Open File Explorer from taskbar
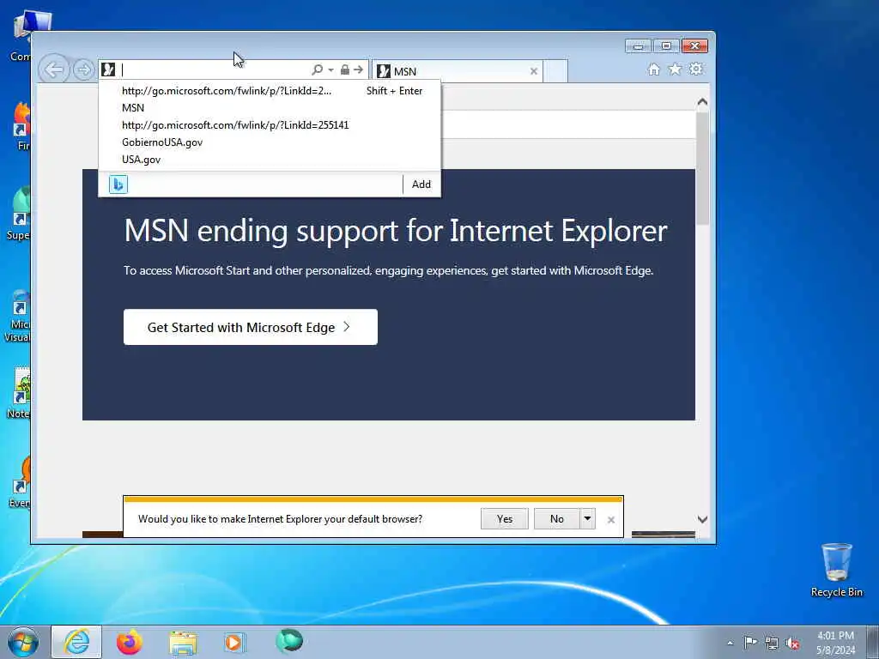879x659 pixels. [184, 642]
